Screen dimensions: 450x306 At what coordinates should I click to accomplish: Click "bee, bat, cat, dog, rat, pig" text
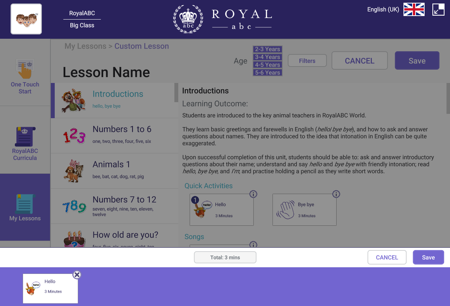click(x=118, y=176)
